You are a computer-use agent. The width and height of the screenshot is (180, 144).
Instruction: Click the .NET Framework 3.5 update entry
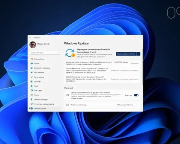pyautogui.click(x=102, y=70)
